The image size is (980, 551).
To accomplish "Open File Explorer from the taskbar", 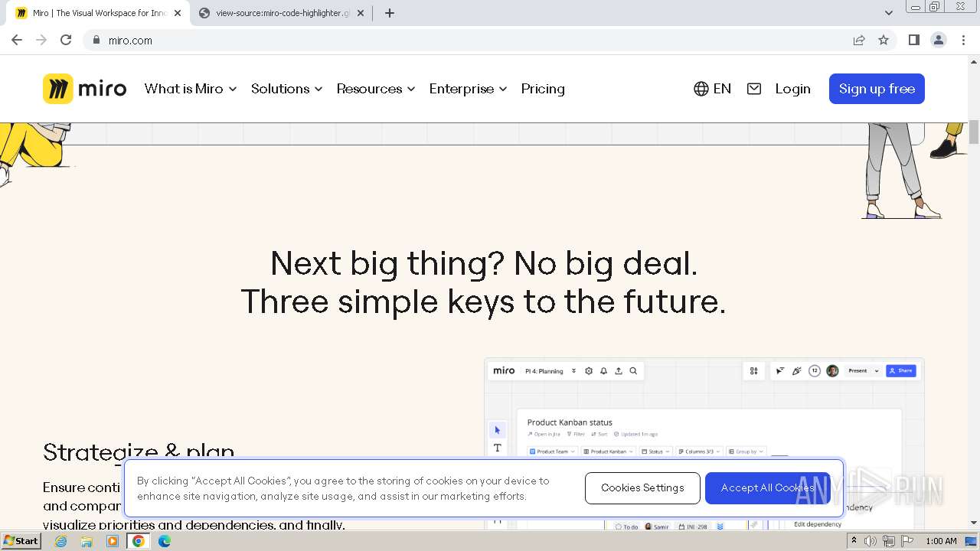I will pos(87,541).
